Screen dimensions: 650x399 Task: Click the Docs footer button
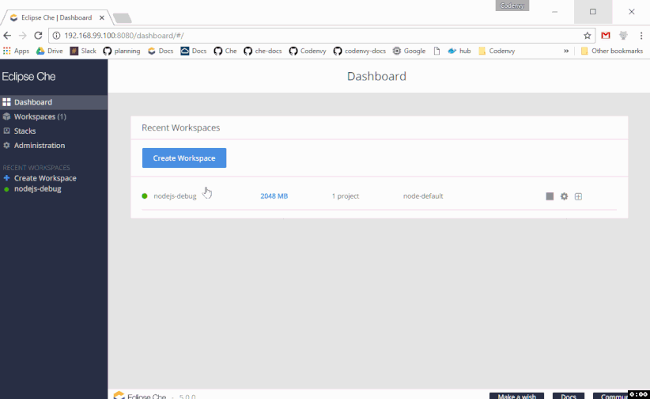coord(568,395)
